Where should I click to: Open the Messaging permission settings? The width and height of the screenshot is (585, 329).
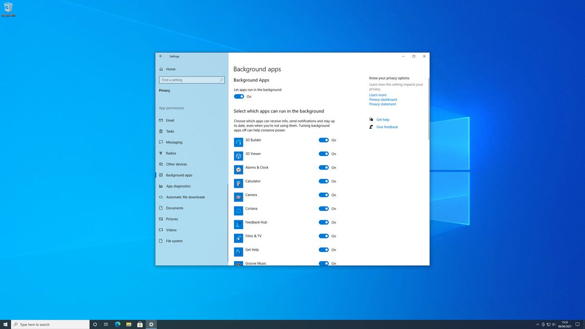[173, 142]
